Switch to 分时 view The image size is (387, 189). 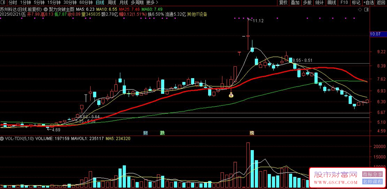coord(13,3)
